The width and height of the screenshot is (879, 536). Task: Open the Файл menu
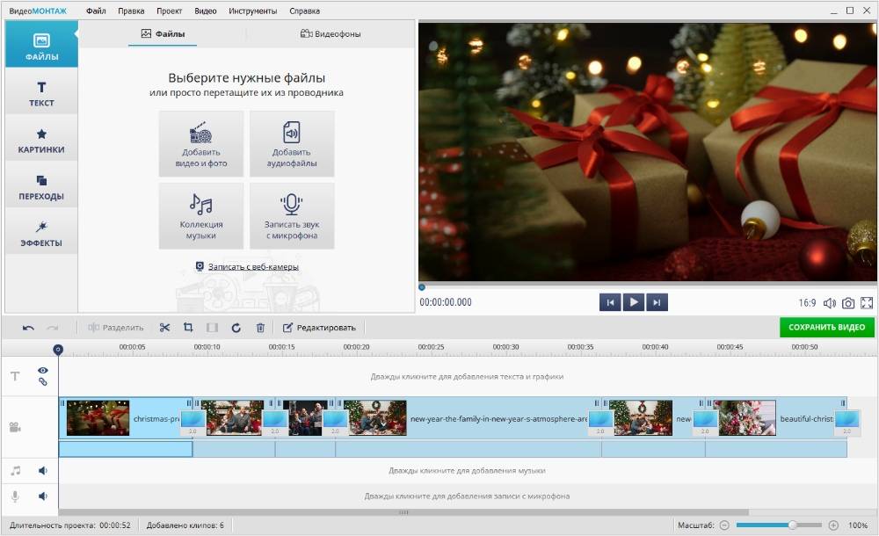point(97,11)
